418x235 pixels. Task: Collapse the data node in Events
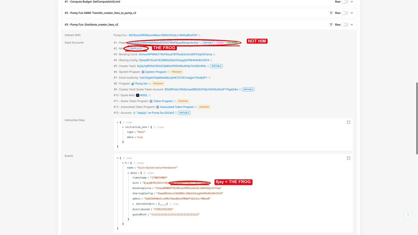pyautogui.click(x=128, y=173)
